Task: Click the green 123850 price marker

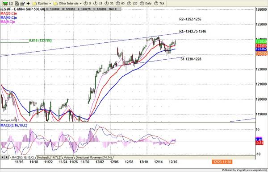Action: (x=261, y=41)
